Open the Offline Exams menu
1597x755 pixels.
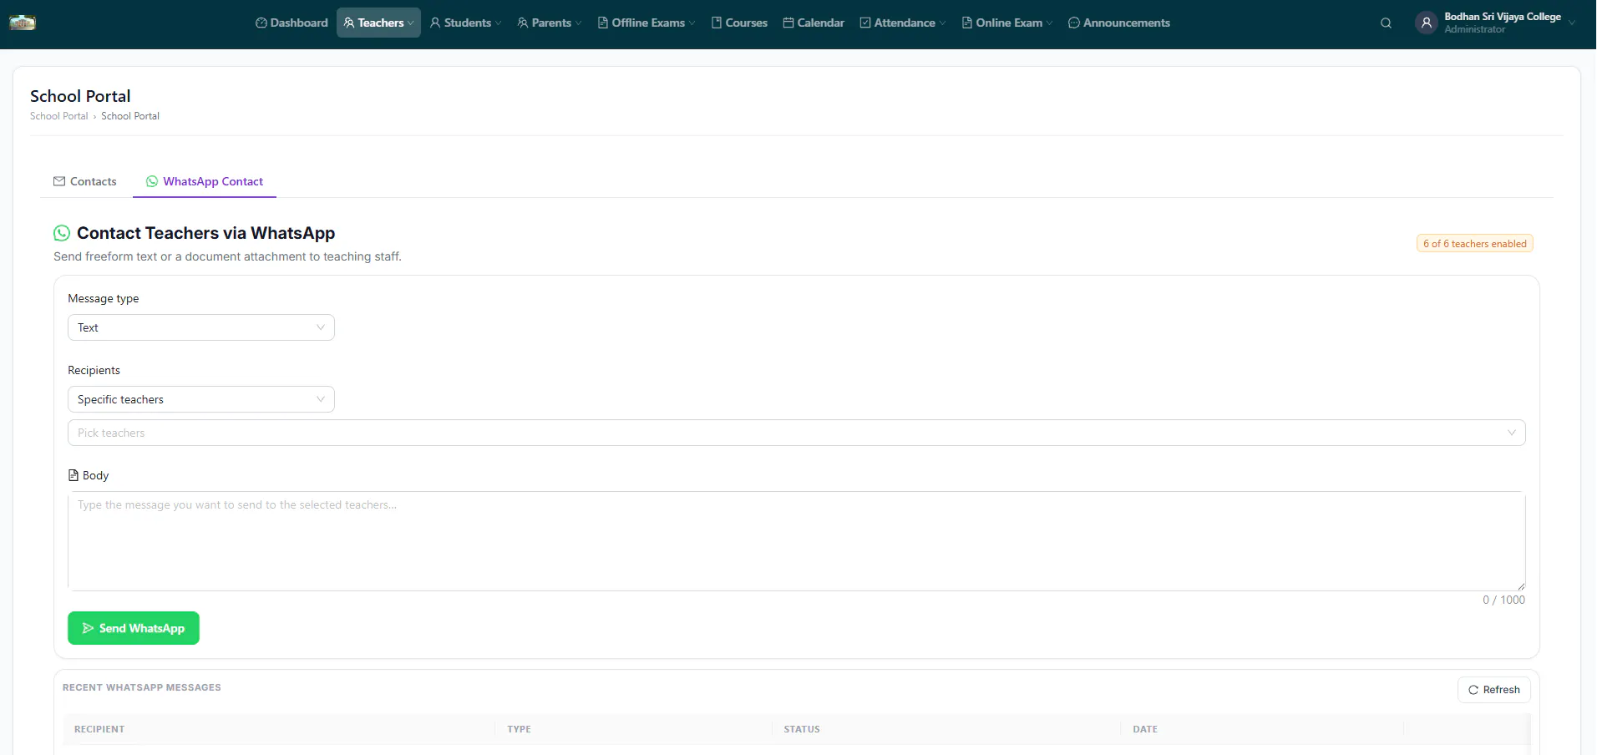coord(646,23)
